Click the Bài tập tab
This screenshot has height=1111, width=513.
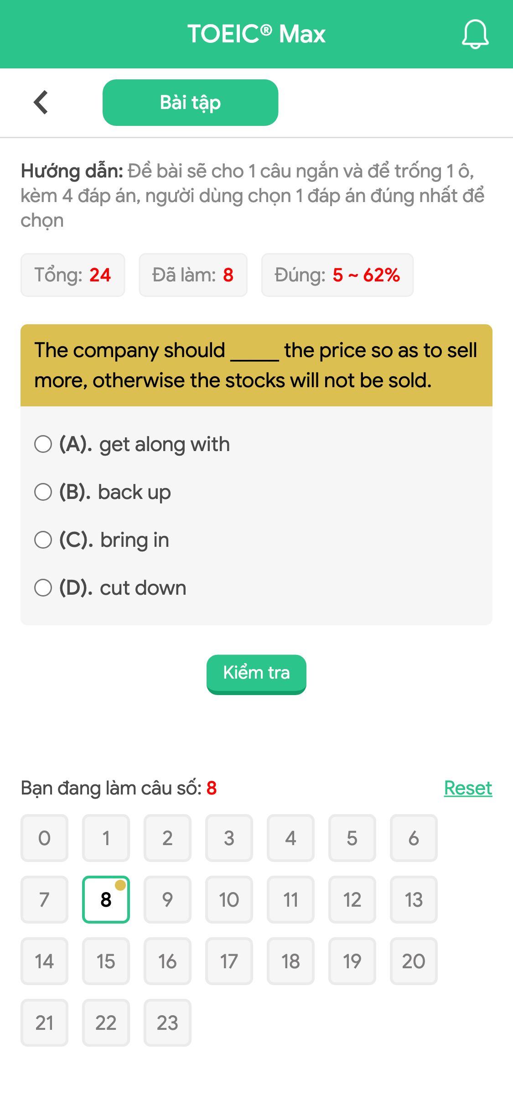click(x=190, y=102)
